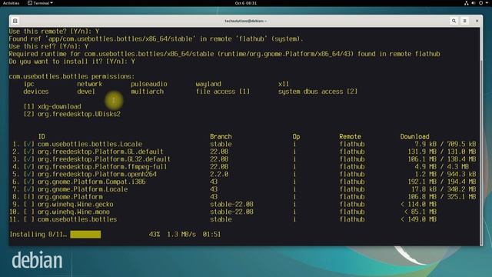492x277 pixels.
Task: Open the clock showing Oct 6 08:31
Action: pos(246,3)
